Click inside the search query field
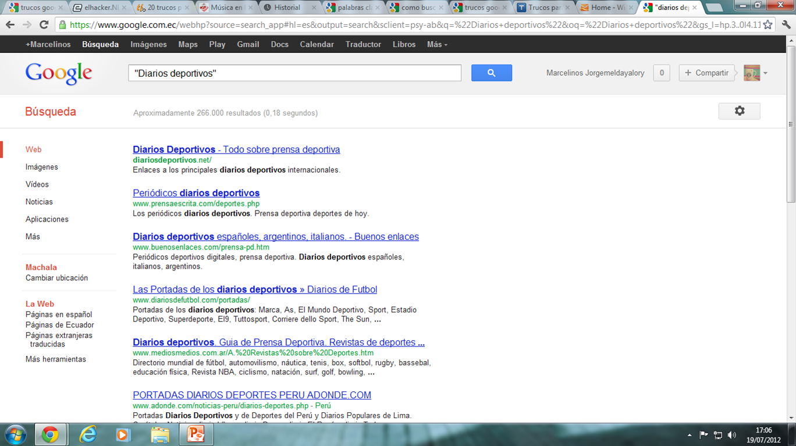 point(294,73)
